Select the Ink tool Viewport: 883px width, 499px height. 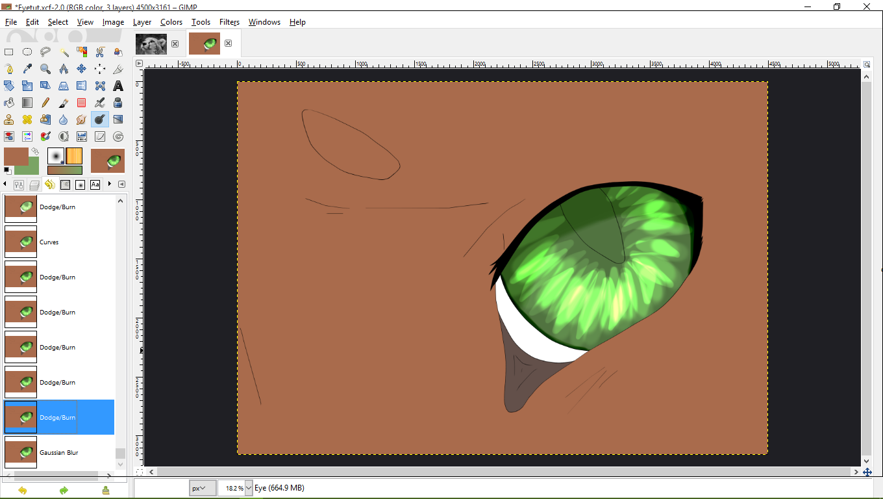118,103
